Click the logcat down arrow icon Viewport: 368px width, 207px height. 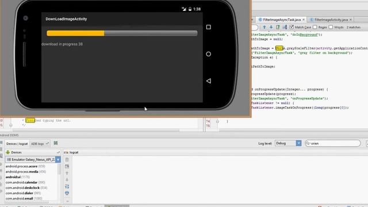pyautogui.click(x=67, y=180)
